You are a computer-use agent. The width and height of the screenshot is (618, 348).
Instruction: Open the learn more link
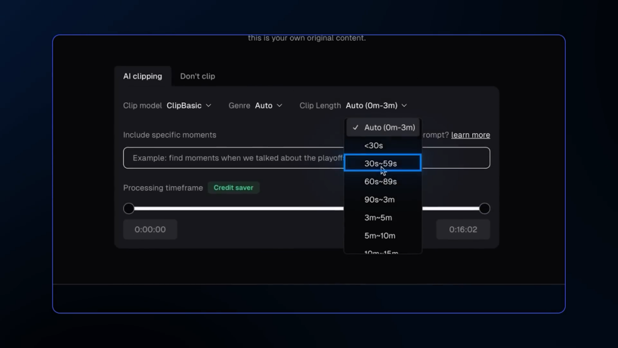pos(470,135)
